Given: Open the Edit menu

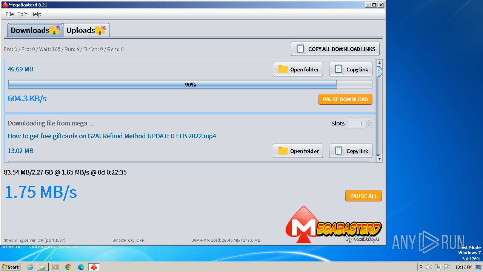Looking at the screenshot, I should [x=22, y=14].
